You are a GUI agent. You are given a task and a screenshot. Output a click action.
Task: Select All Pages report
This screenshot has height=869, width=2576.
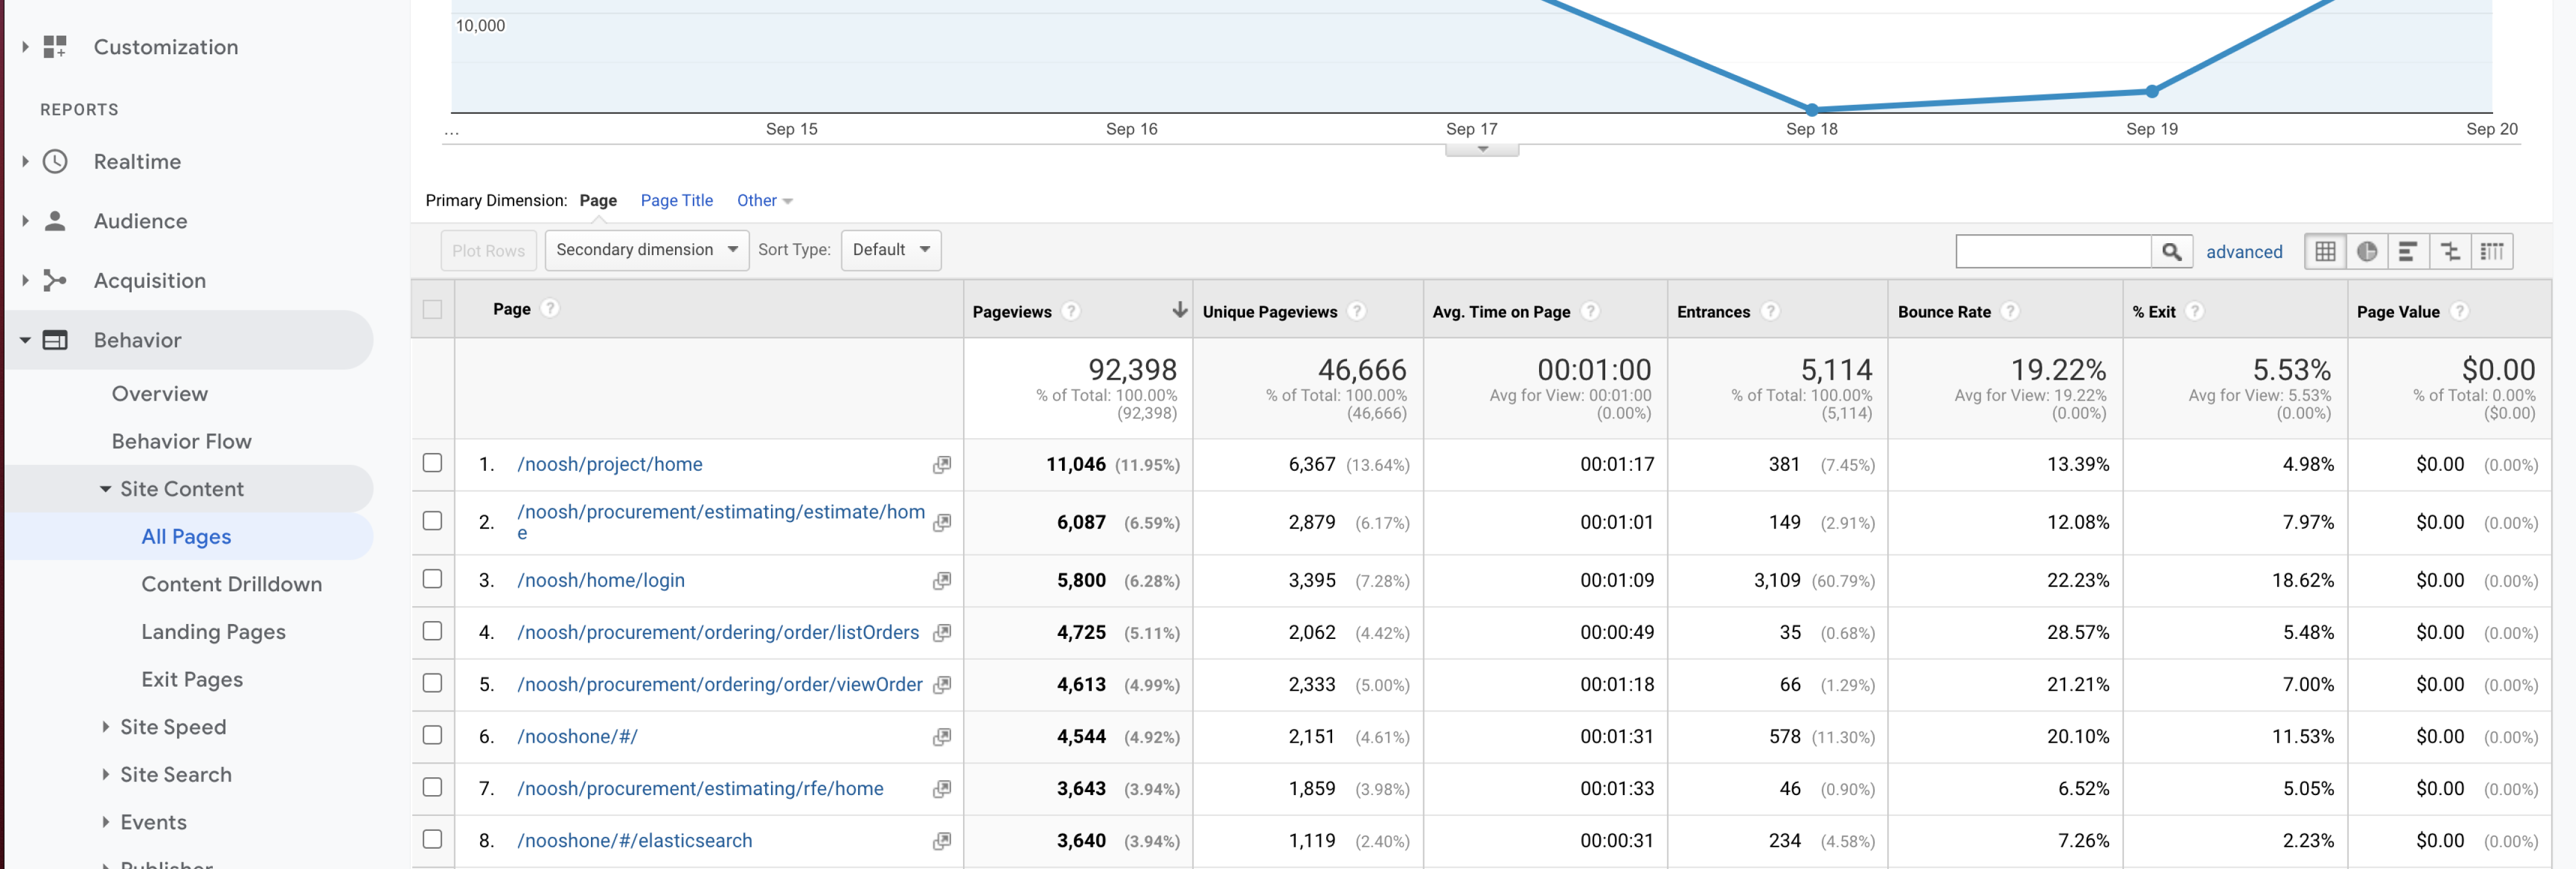tap(186, 537)
